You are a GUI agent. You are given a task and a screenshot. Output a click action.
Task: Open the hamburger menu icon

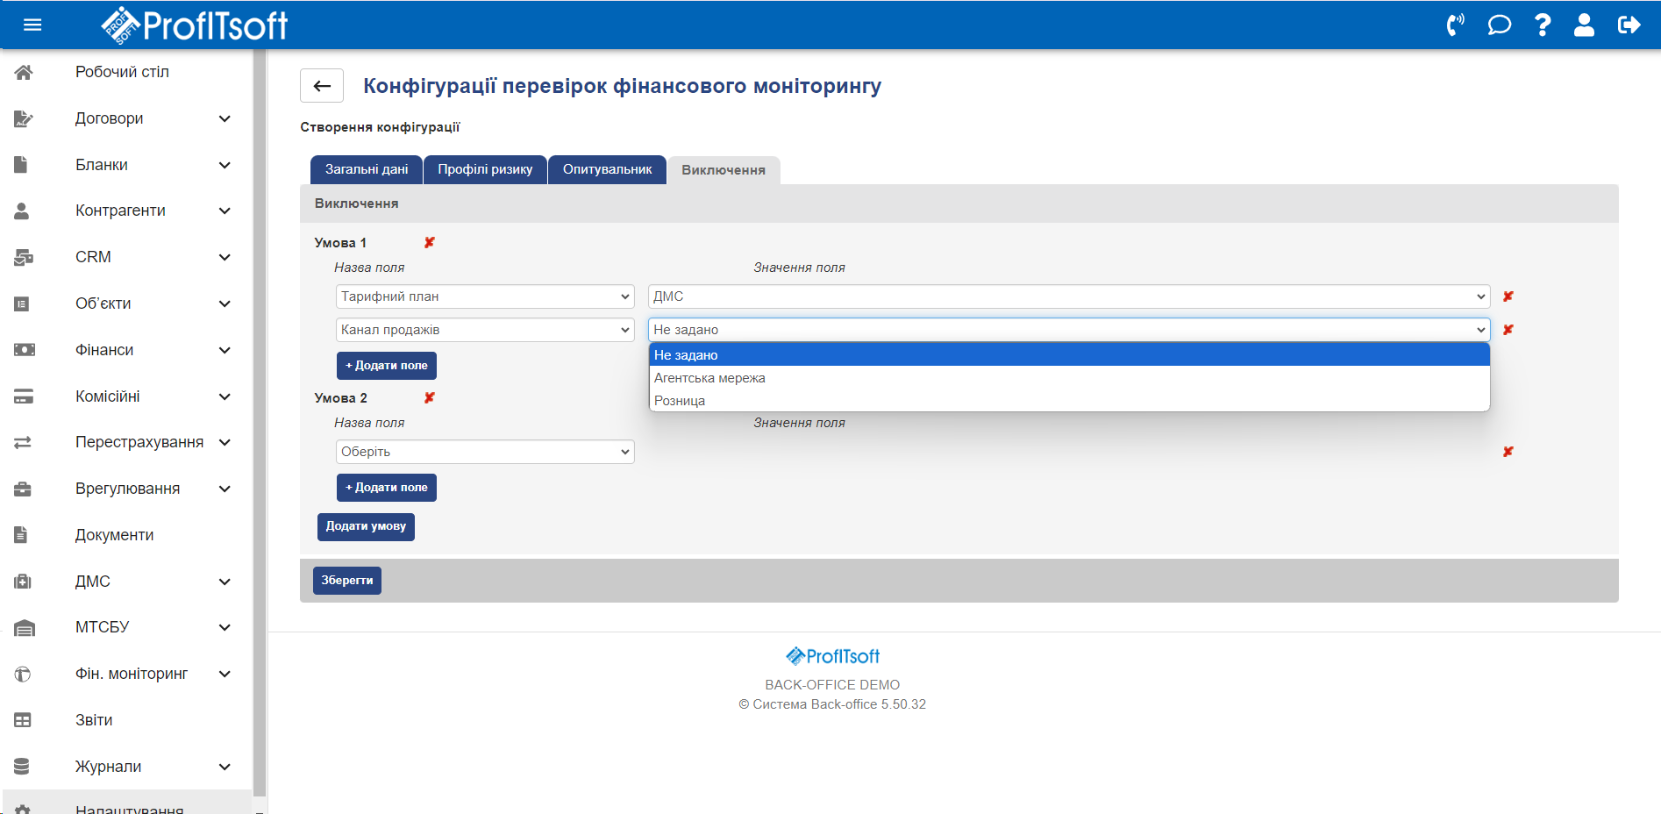(x=32, y=25)
